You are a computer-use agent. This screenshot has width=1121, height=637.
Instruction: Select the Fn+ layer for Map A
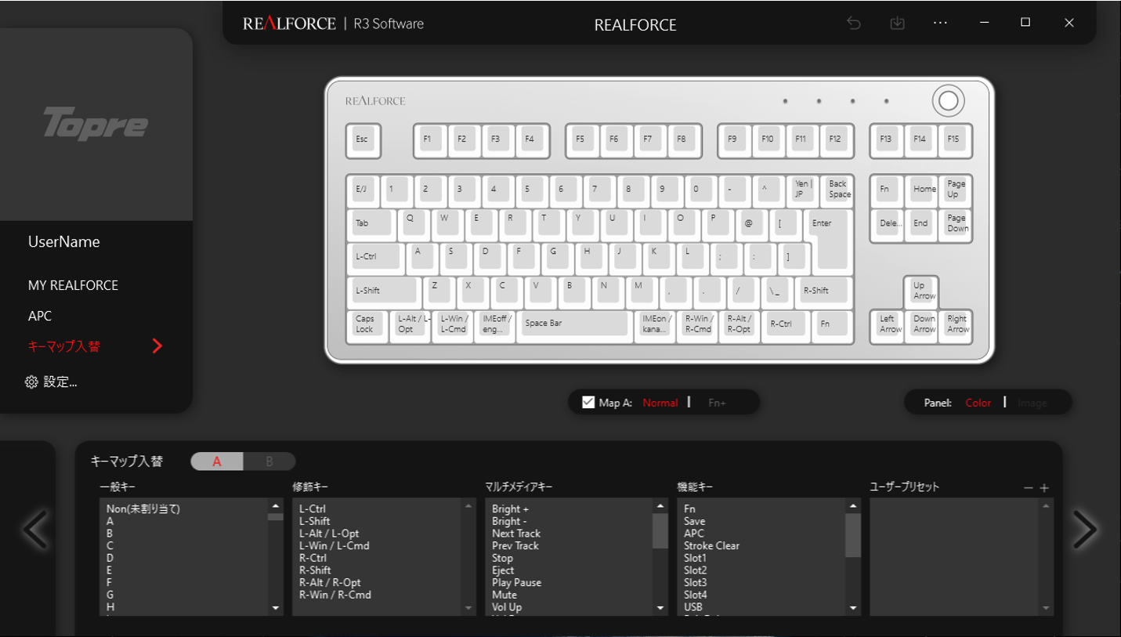coord(717,403)
